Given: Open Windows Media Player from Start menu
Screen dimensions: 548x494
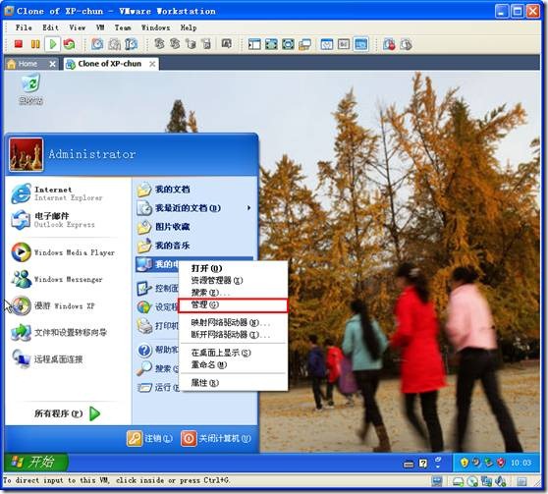Looking at the screenshot, I should pos(67,252).
